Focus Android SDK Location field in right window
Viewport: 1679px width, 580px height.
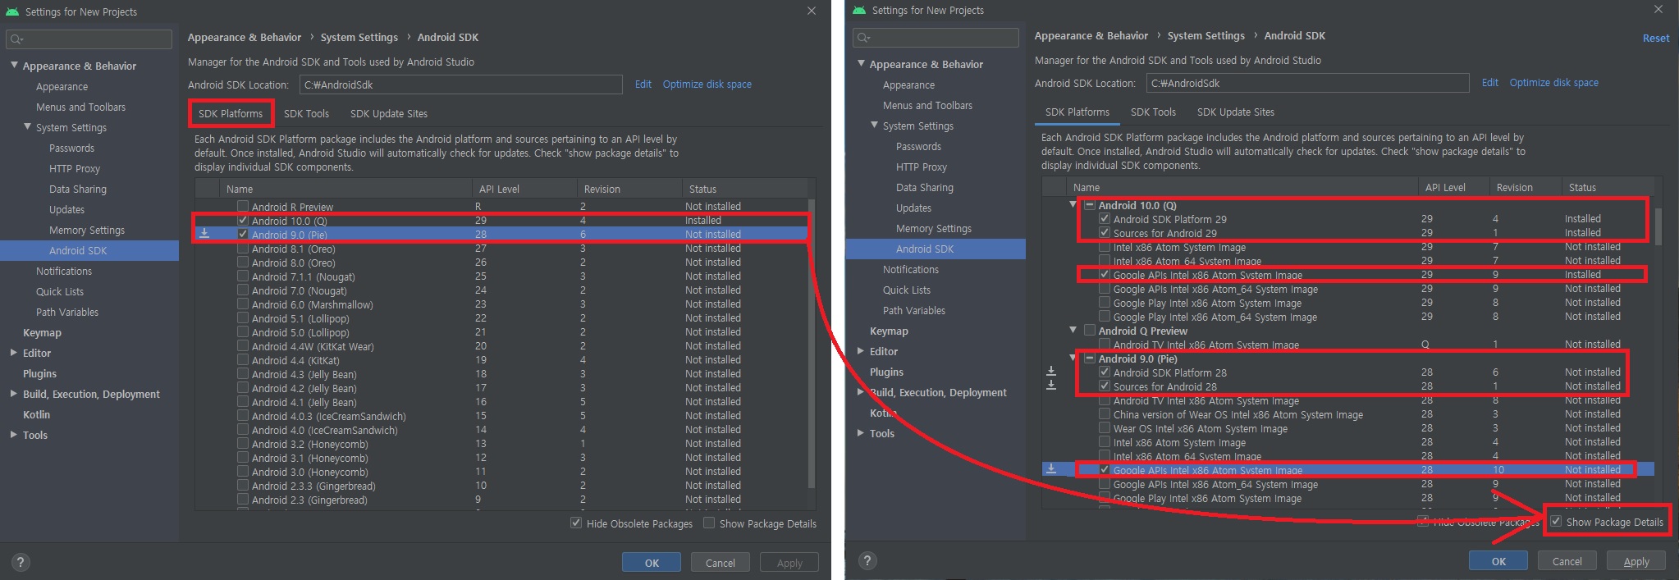(x=1307, y=83)
